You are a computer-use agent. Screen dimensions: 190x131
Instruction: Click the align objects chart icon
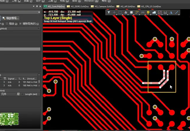[x=126, y=13]
